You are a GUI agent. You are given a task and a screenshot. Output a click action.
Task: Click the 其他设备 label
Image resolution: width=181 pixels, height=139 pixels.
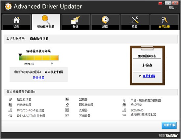click(85, 115)
